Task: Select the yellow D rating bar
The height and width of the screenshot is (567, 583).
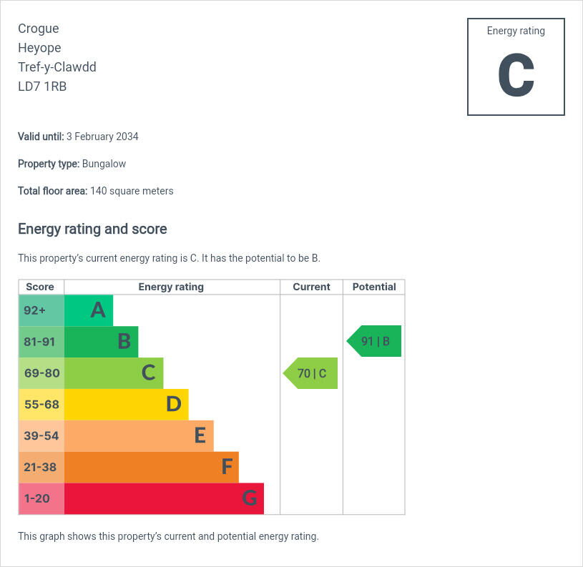Action: 126,405
